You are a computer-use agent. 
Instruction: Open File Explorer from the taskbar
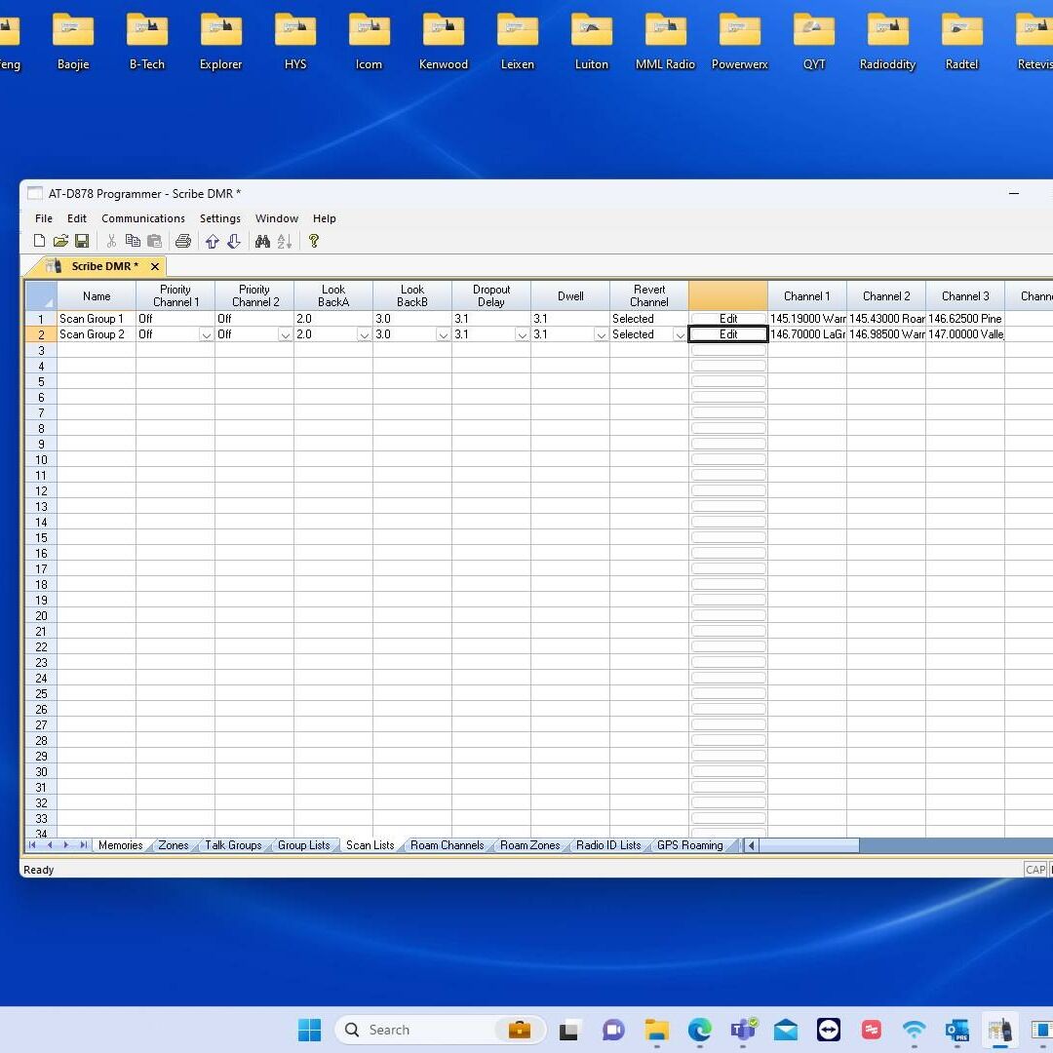[657, 1030]
